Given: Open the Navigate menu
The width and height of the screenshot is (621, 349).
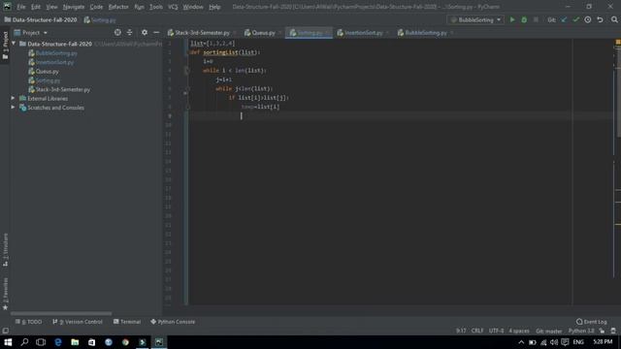Looking at the screenshot, I should click(74, 7).
